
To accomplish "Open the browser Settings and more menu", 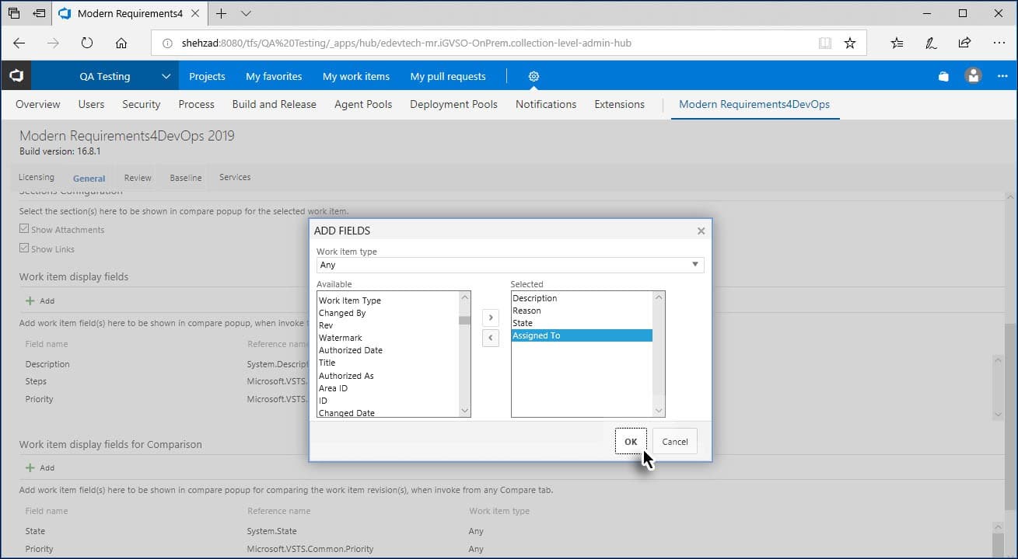I will coord(999,43).
